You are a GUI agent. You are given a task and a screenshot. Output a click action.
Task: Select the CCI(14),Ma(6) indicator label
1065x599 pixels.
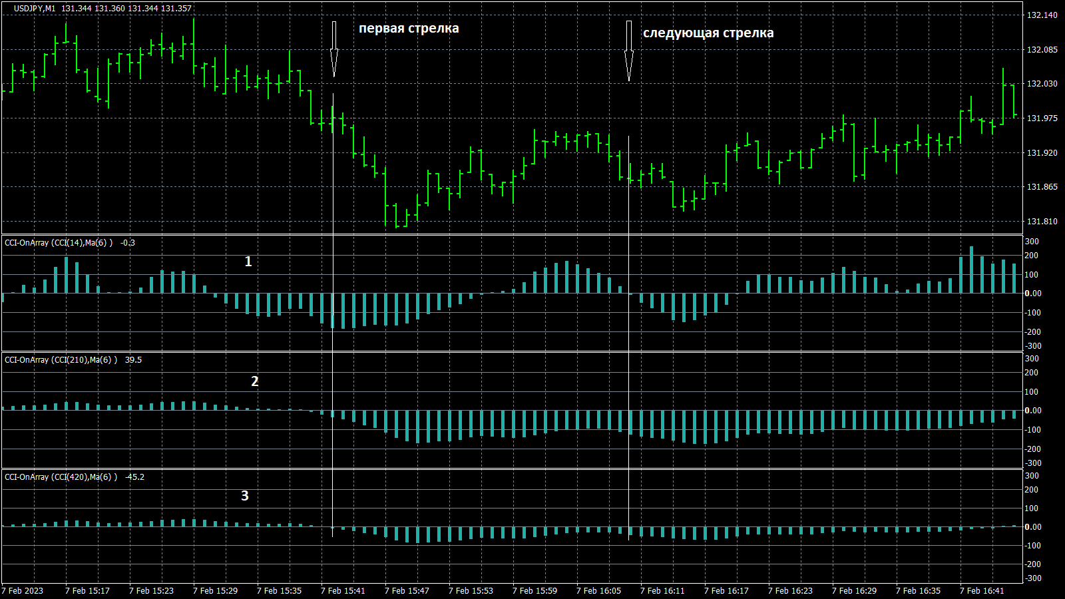[59, 243]
